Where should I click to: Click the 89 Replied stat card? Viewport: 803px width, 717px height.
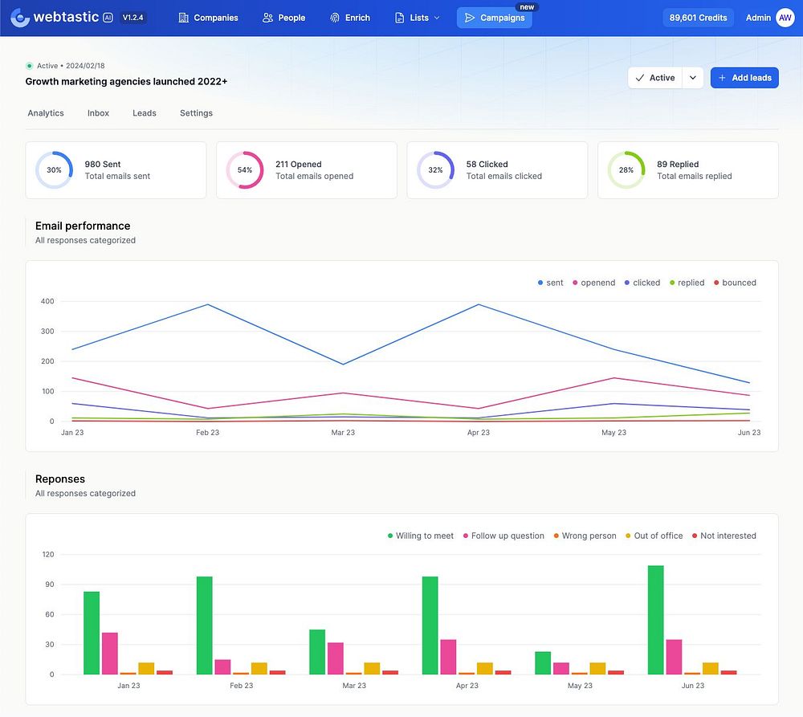(x=687, y=170)
